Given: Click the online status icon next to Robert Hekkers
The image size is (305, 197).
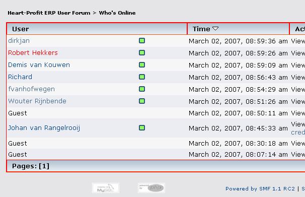Looking at the screenshot, I should 142,53.
